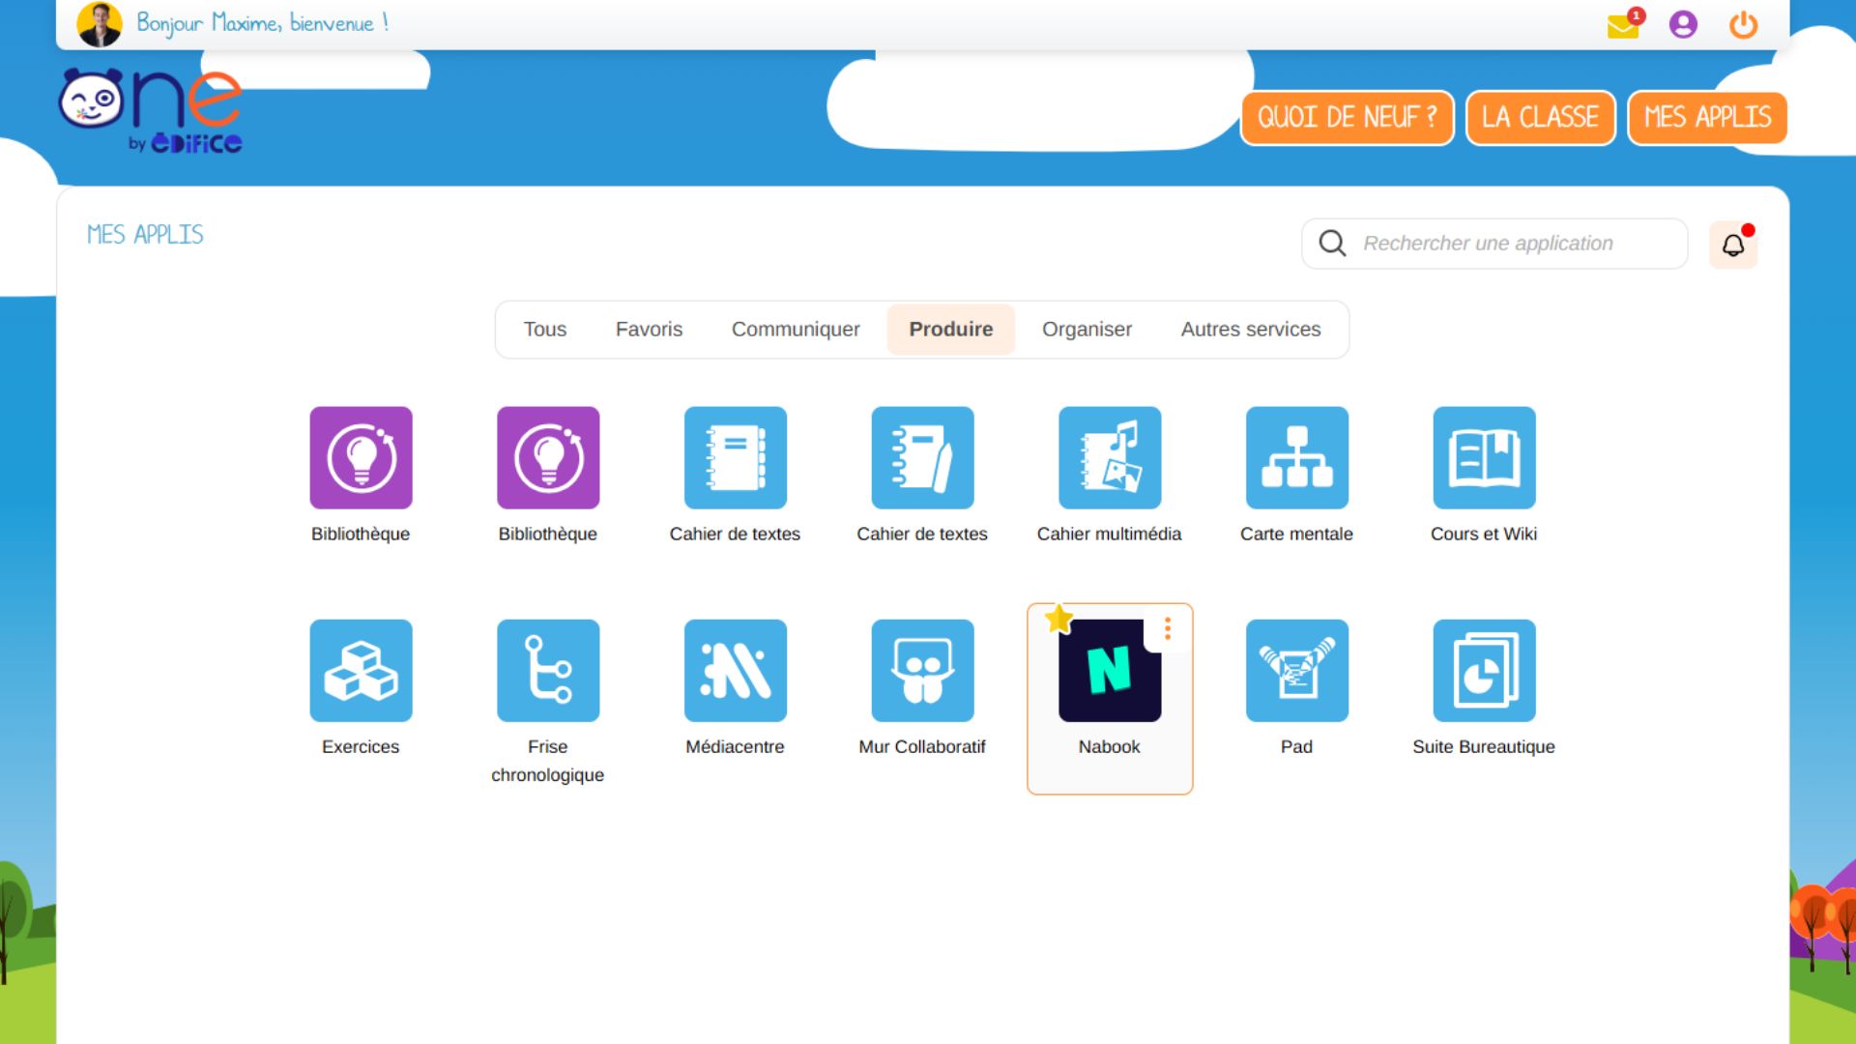Image resolution: width=1856 pixels, height=1044 pixels.
Task: Open the notifications bell
Action: click(x=1733, y=245)
